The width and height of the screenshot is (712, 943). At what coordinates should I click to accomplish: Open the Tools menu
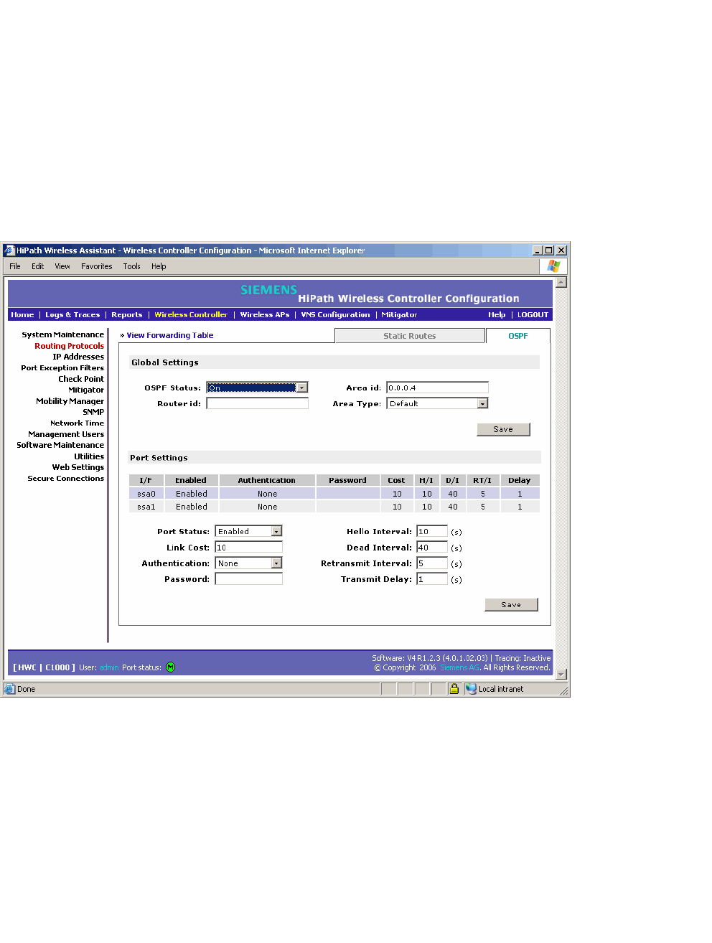point(132,266)
